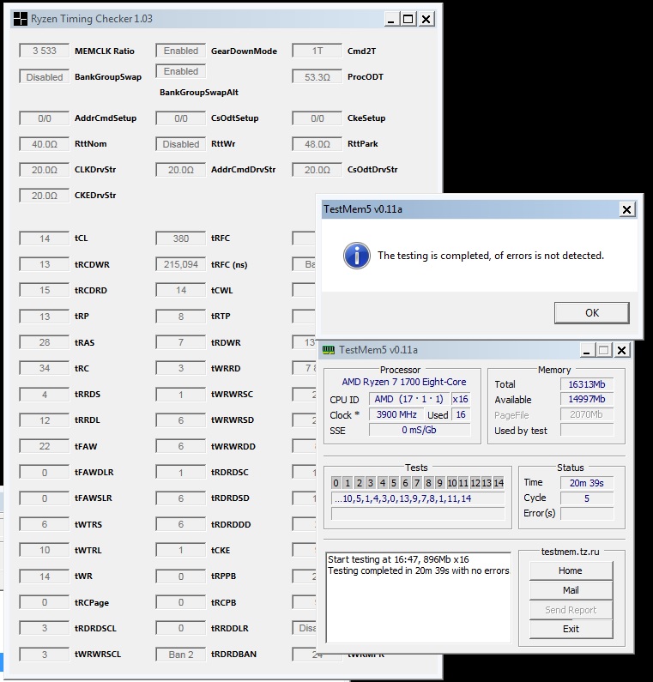Click the test sequence order field
The height and width of the screenshot is (682, 653).
click(418, 498)
